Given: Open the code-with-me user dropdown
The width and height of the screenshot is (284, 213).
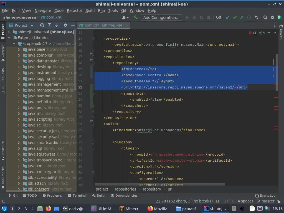Looking at the screenshot, I should click(x=125, y=17).
